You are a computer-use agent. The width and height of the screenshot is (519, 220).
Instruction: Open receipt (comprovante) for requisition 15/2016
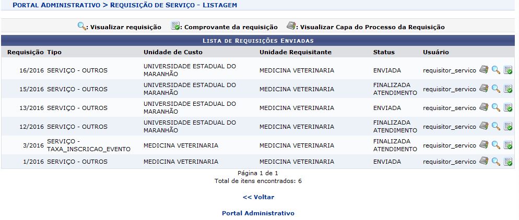click(x=508, y=89)
